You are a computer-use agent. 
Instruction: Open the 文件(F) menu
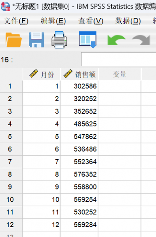(16, 21)
